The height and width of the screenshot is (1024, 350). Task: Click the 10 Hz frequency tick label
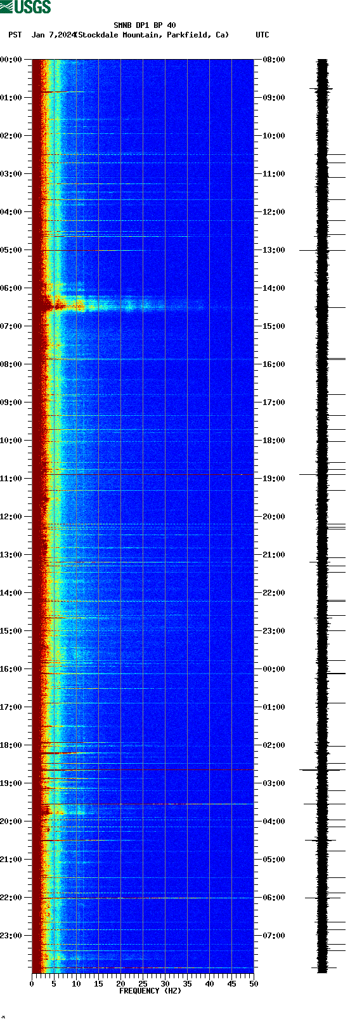[76, 984]
